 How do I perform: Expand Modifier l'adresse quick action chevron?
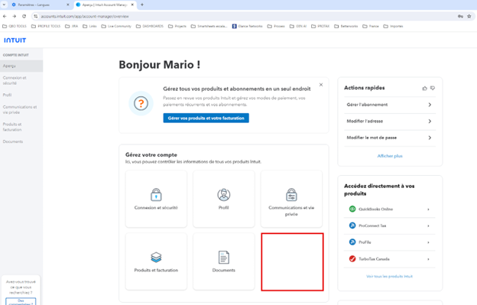point(430,121)
